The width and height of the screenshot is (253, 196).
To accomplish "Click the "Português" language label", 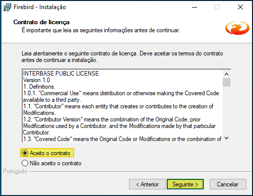I will coord(15,171).
